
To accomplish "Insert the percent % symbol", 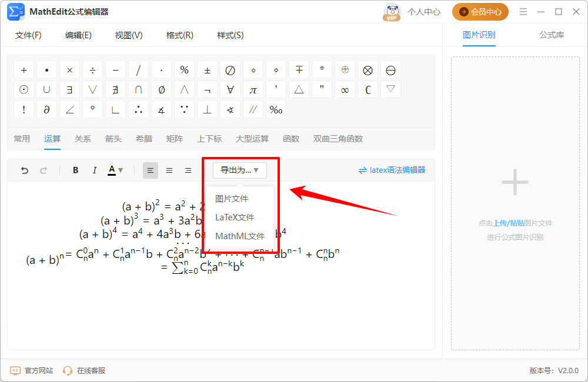I will click(184, 70).
